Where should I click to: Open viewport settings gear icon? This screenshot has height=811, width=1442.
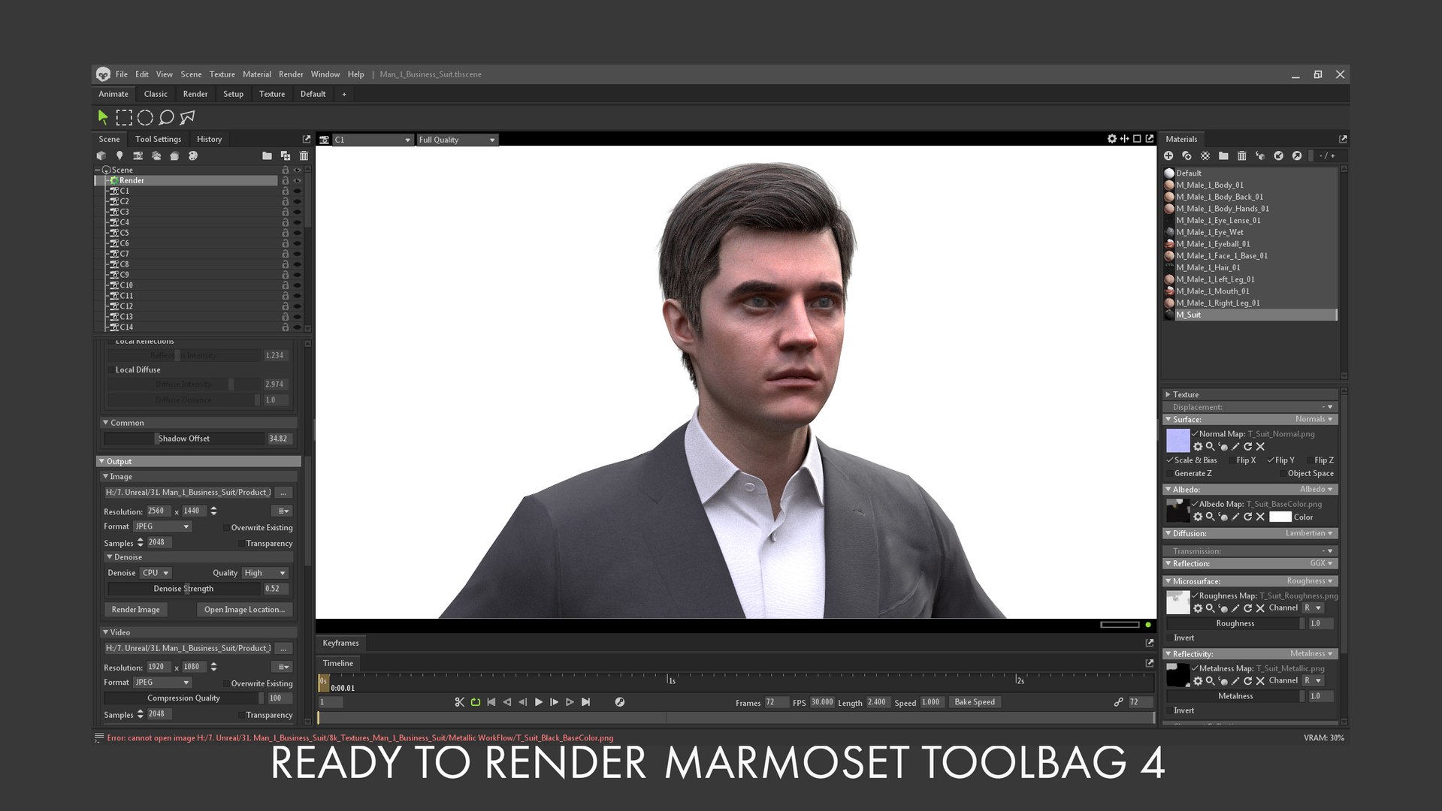pyautogui.click(x=1111, y=139)
